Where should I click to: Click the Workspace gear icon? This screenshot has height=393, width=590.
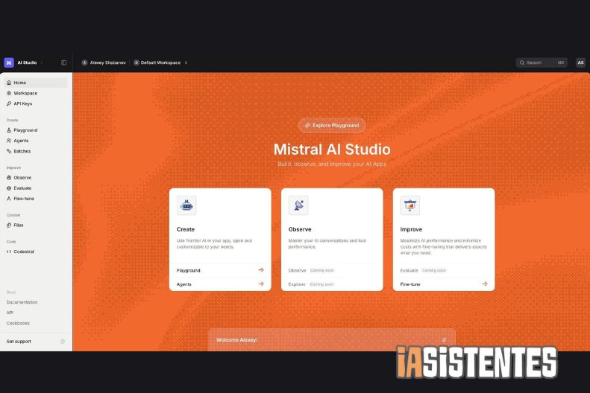[x=9, y=93]
